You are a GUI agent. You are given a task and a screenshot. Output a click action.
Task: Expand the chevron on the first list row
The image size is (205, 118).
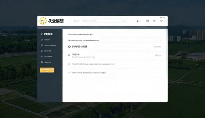click(x=160, y=40)
